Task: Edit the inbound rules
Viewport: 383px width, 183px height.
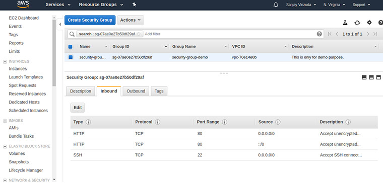Action: (78, 108)
